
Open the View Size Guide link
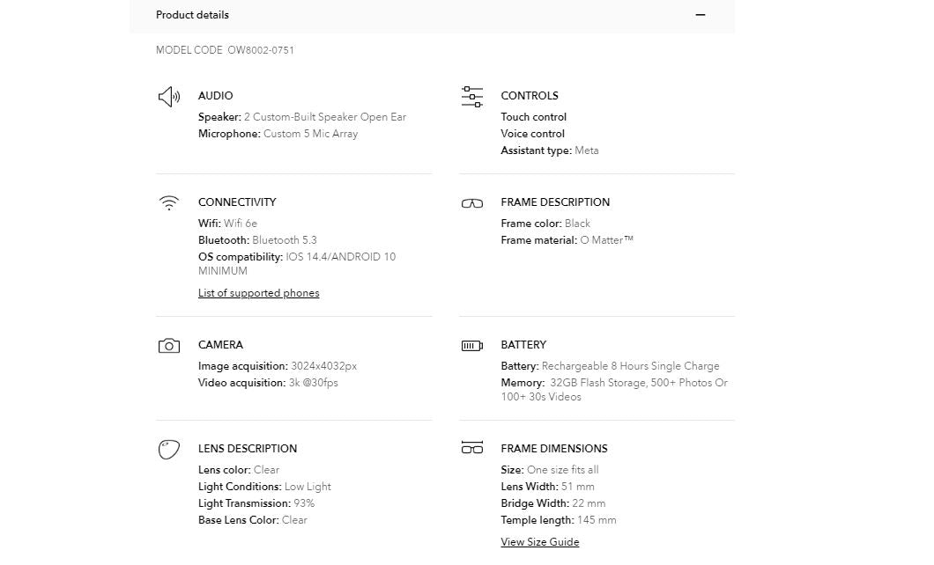point(539,542)
